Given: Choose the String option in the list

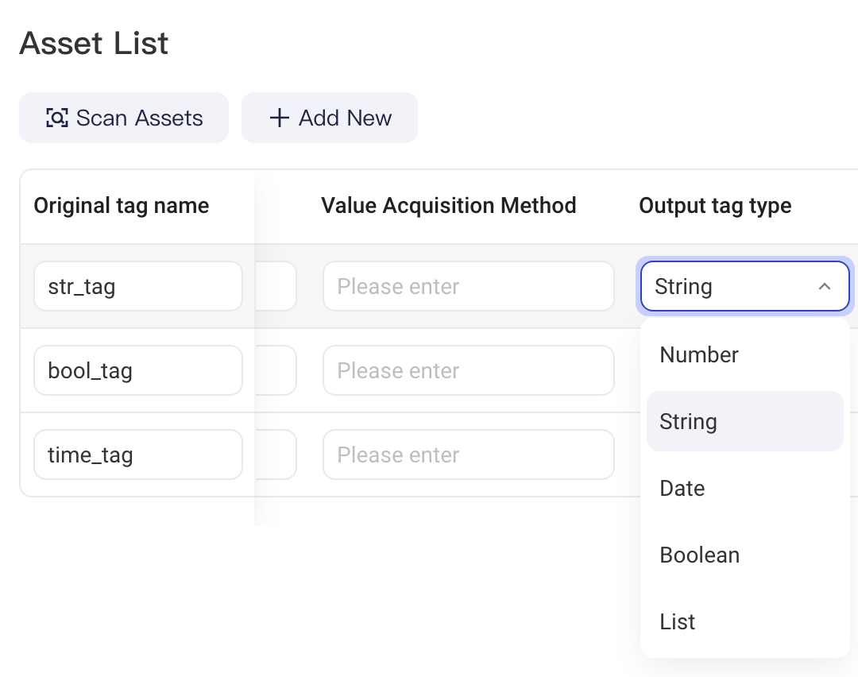Looking at the screenshot, I should tap(744, 421).
